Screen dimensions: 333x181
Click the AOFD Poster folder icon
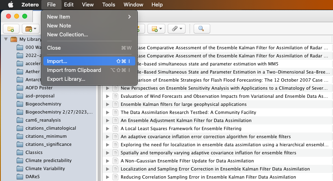(x=20, y=88)
